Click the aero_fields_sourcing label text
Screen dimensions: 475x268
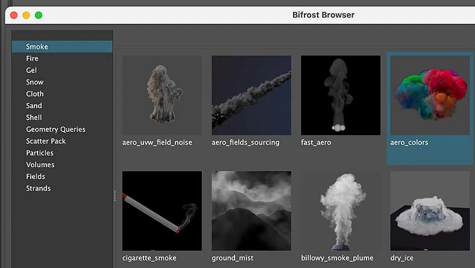click(245, 142)
